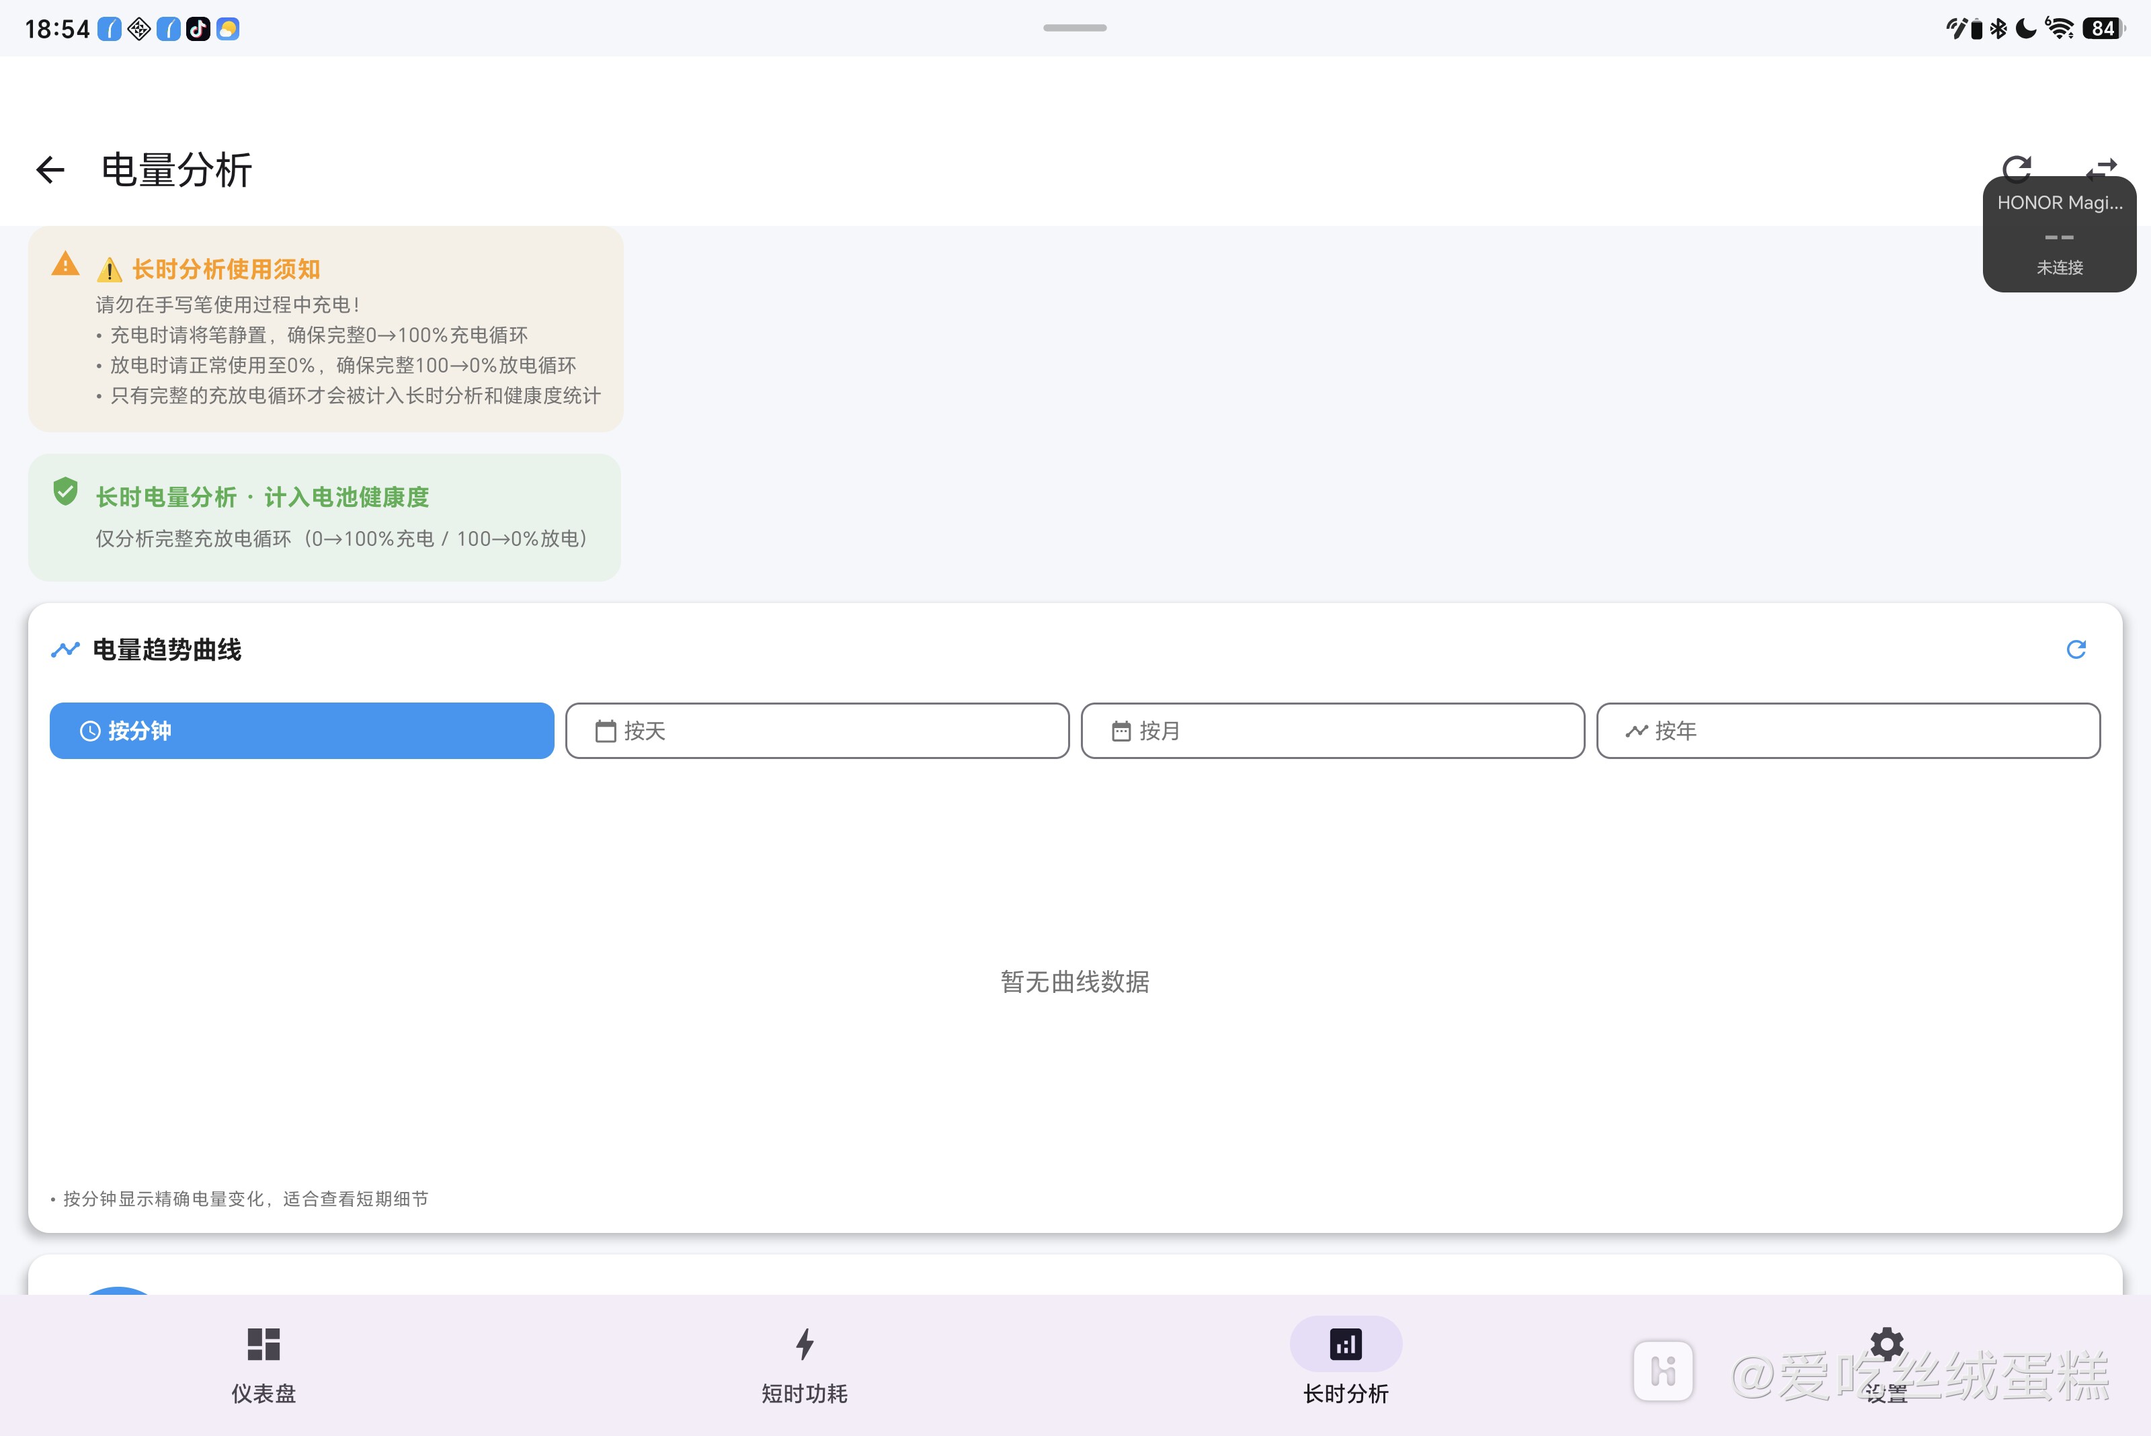2151x1436 pixels.
Task: Tap the 未连接 status text
Action: [2060, 268]
